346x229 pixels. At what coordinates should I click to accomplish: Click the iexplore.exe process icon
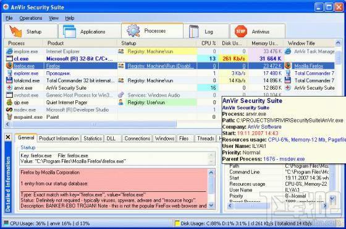pyautogui.click(x=9, y=51)
